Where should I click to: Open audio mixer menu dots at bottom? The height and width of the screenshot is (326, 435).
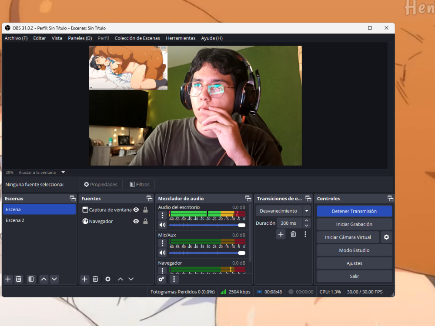pos(174,279)
